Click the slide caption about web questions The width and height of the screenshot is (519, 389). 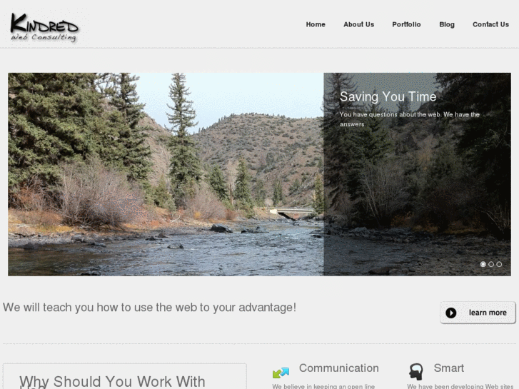click(x=410, y=119)
